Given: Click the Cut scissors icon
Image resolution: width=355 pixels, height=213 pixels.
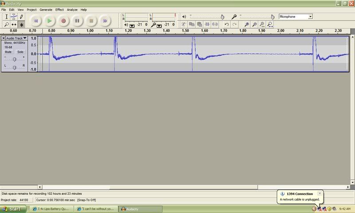Looking at the screenshot, I should (184, 24).
